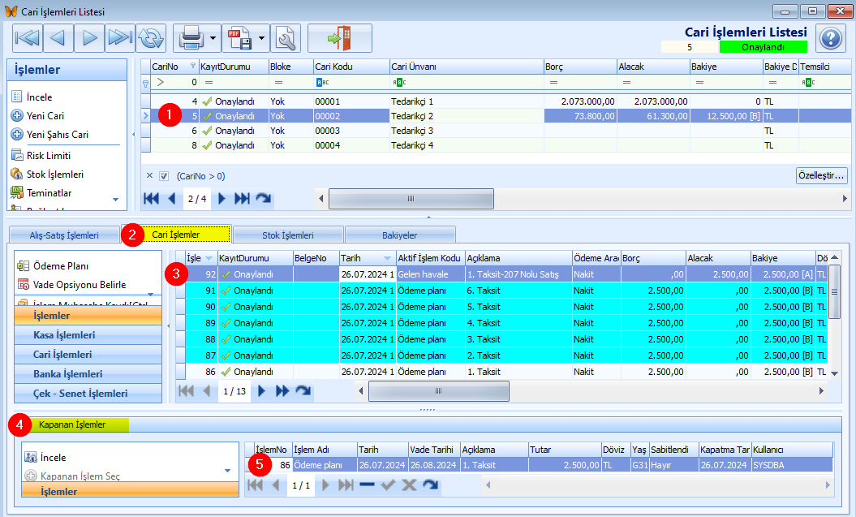Expand the İşlemler list with down arrow
The width and height of the screenshot is (856, 517).
pos(116,200)
